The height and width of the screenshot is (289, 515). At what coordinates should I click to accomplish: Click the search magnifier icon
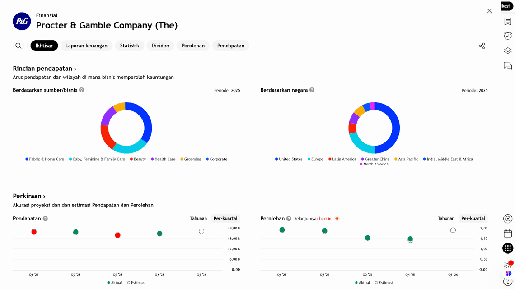pos(19,46)
